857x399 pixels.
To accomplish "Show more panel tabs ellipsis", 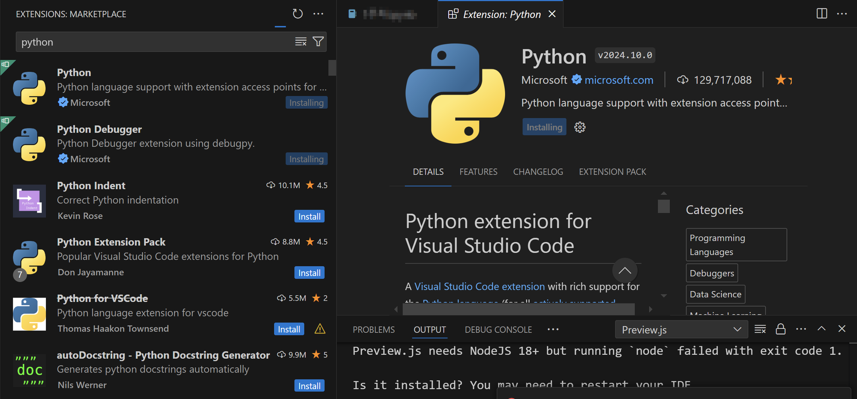I will (553, 329).
